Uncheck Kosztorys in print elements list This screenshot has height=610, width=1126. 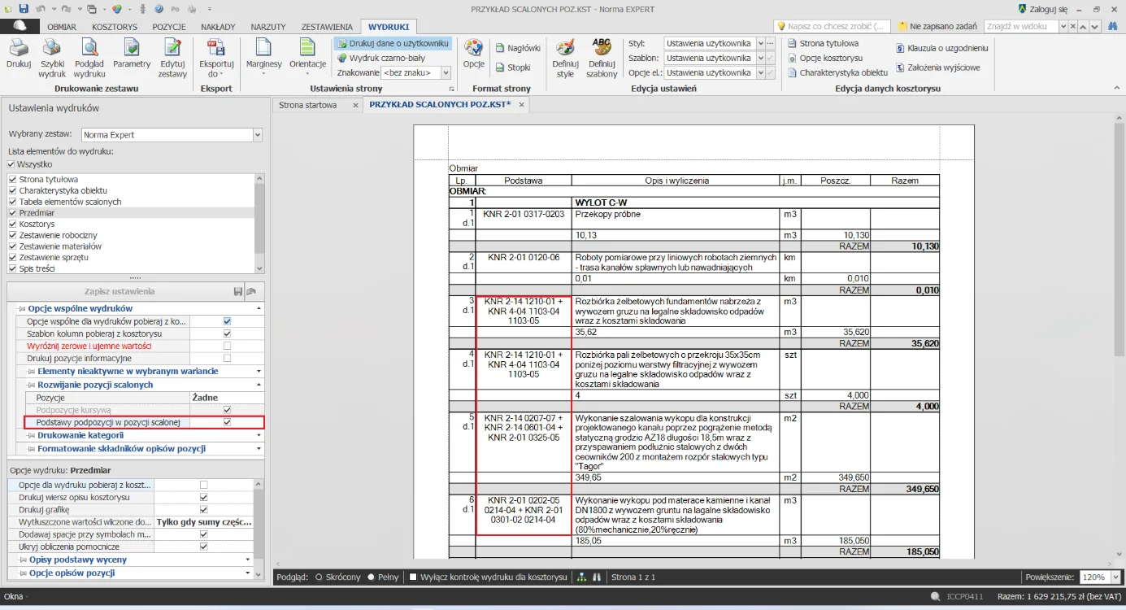[11, 224]
